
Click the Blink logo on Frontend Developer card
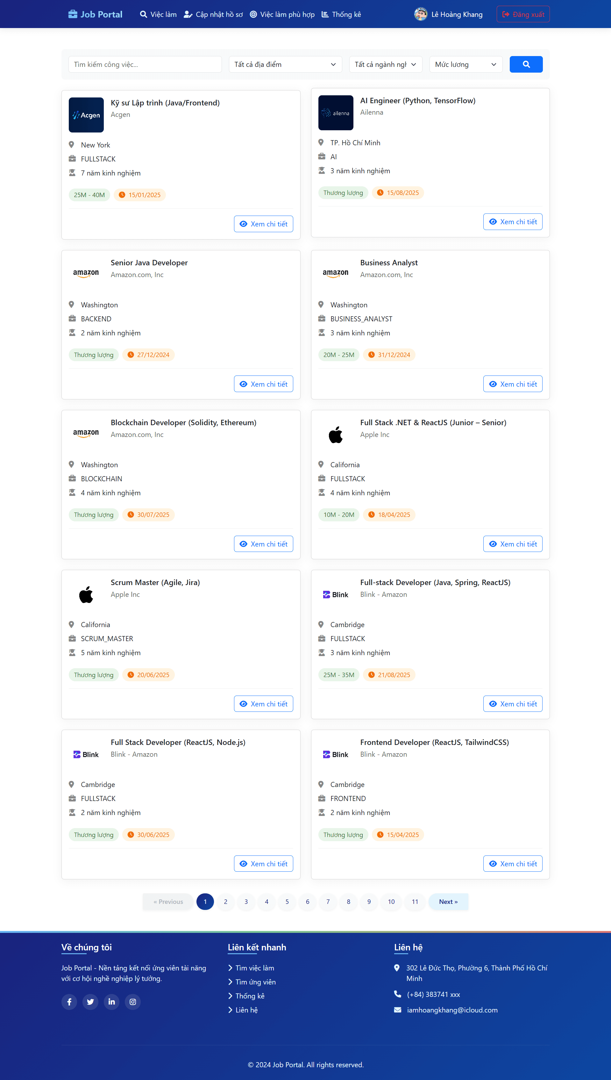tap(336, 754)
